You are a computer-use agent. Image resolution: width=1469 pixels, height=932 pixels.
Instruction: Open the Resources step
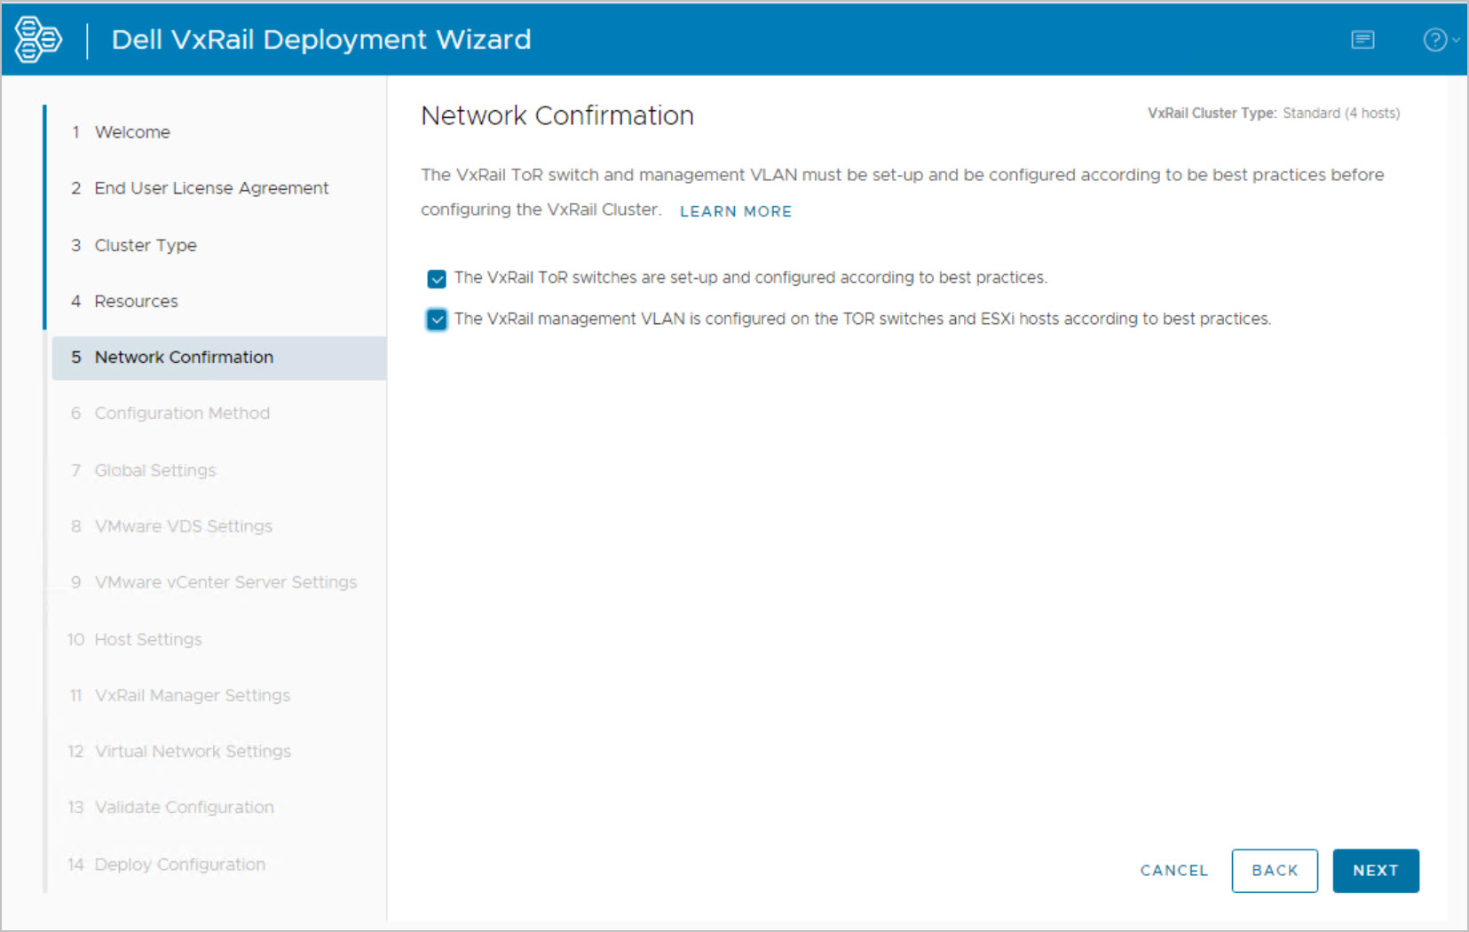[x=136, y=302]
